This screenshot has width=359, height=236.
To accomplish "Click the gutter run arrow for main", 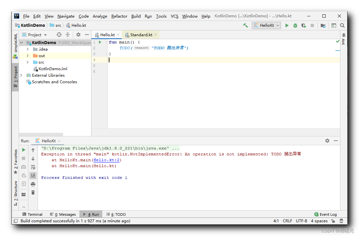I will (100, 42).
